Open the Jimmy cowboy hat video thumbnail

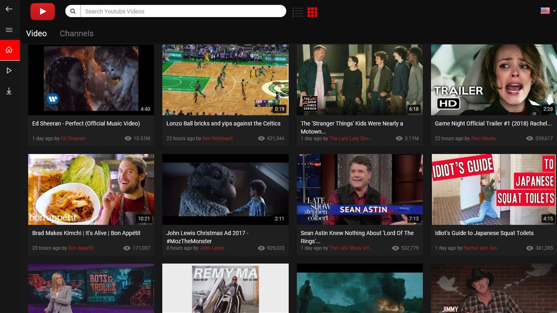pyautogui.click(x=494, y=288)
